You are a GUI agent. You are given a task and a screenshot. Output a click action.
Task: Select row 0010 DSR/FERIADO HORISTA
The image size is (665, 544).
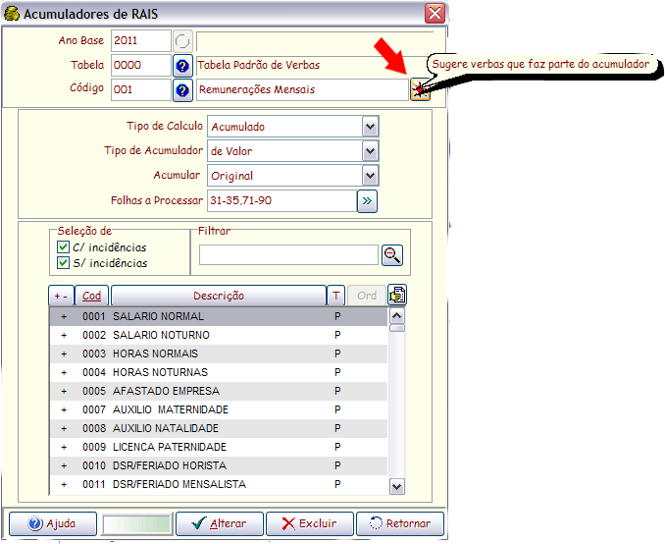[x=219, y=465]
